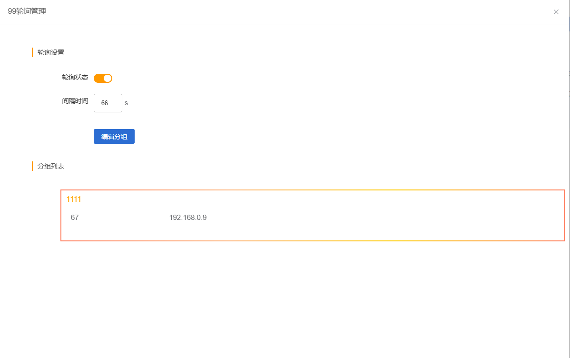570x358 pixels.
Task: Select the group name 1111
Action: [x=74, y=199]
